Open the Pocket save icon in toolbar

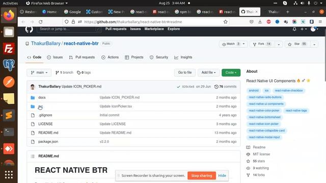pyautogui.click(x=251, y=21)
